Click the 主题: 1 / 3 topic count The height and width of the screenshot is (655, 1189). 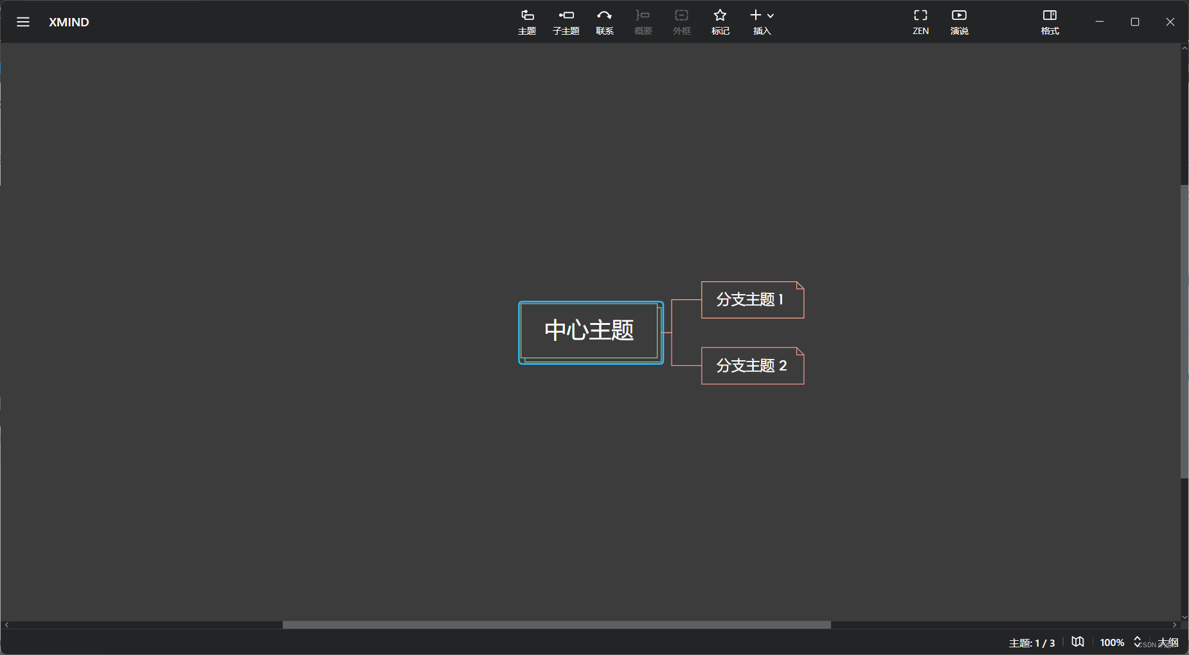coord(1032,643)
